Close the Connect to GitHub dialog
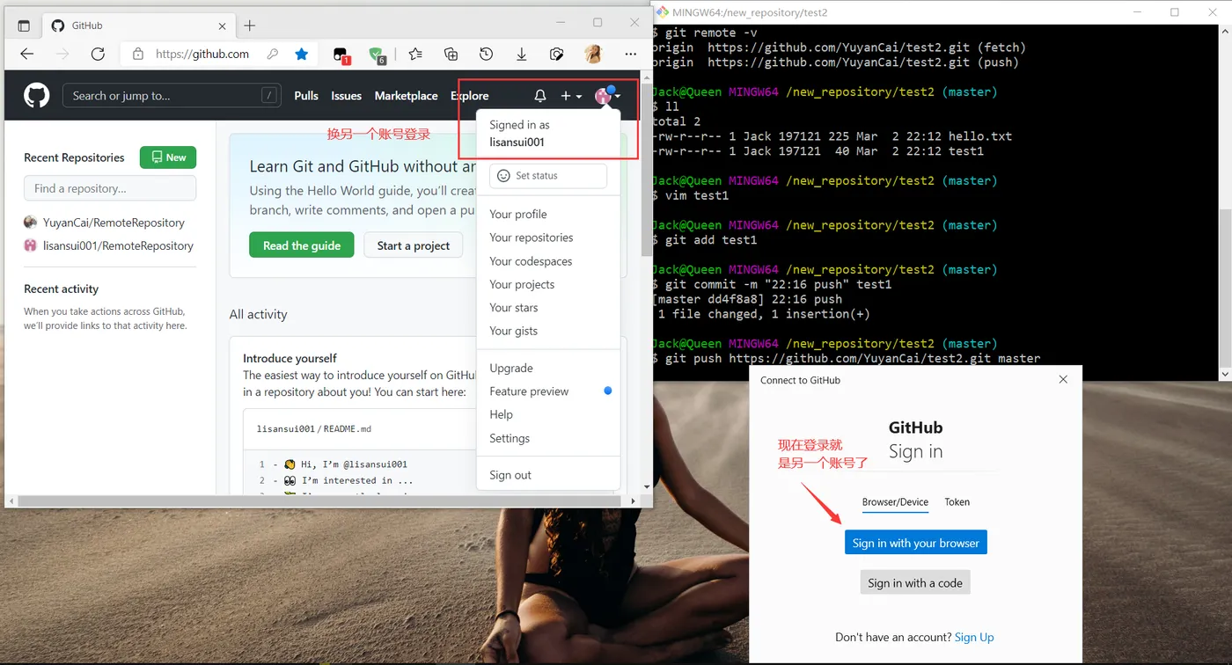 tap(1063, 379)
